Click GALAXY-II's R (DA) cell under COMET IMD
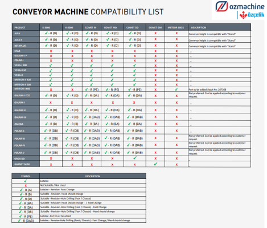Viewport: 267px width, 228px height. click(x=112, y=110)
